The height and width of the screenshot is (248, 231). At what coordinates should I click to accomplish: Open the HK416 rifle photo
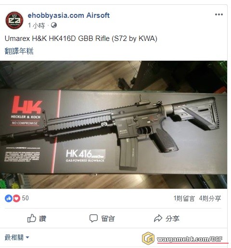114,125
